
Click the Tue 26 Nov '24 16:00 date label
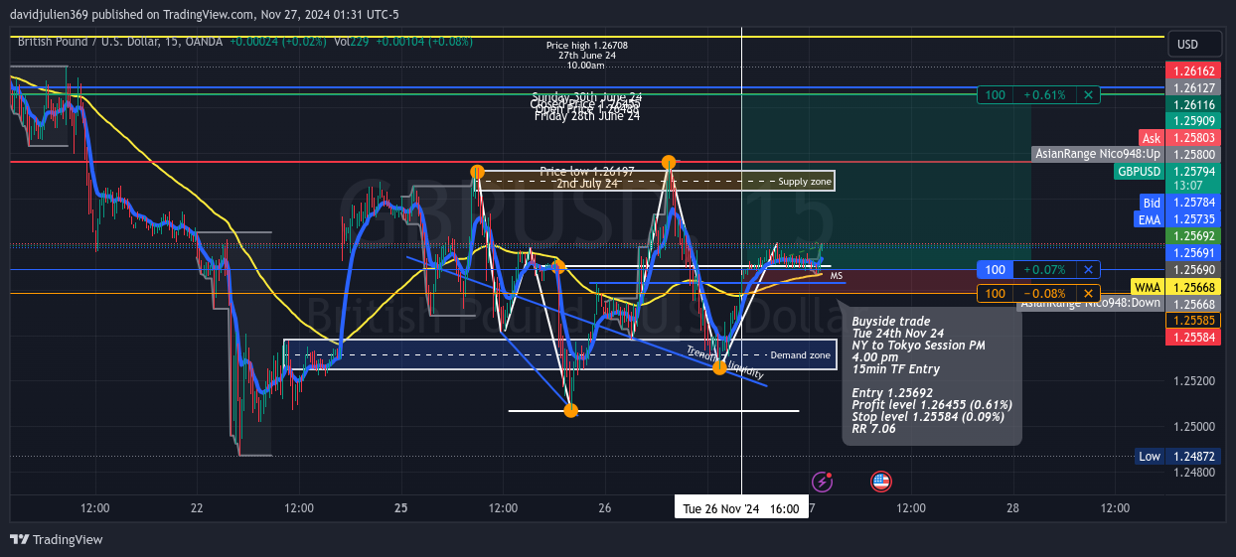[x=741, y=508]
